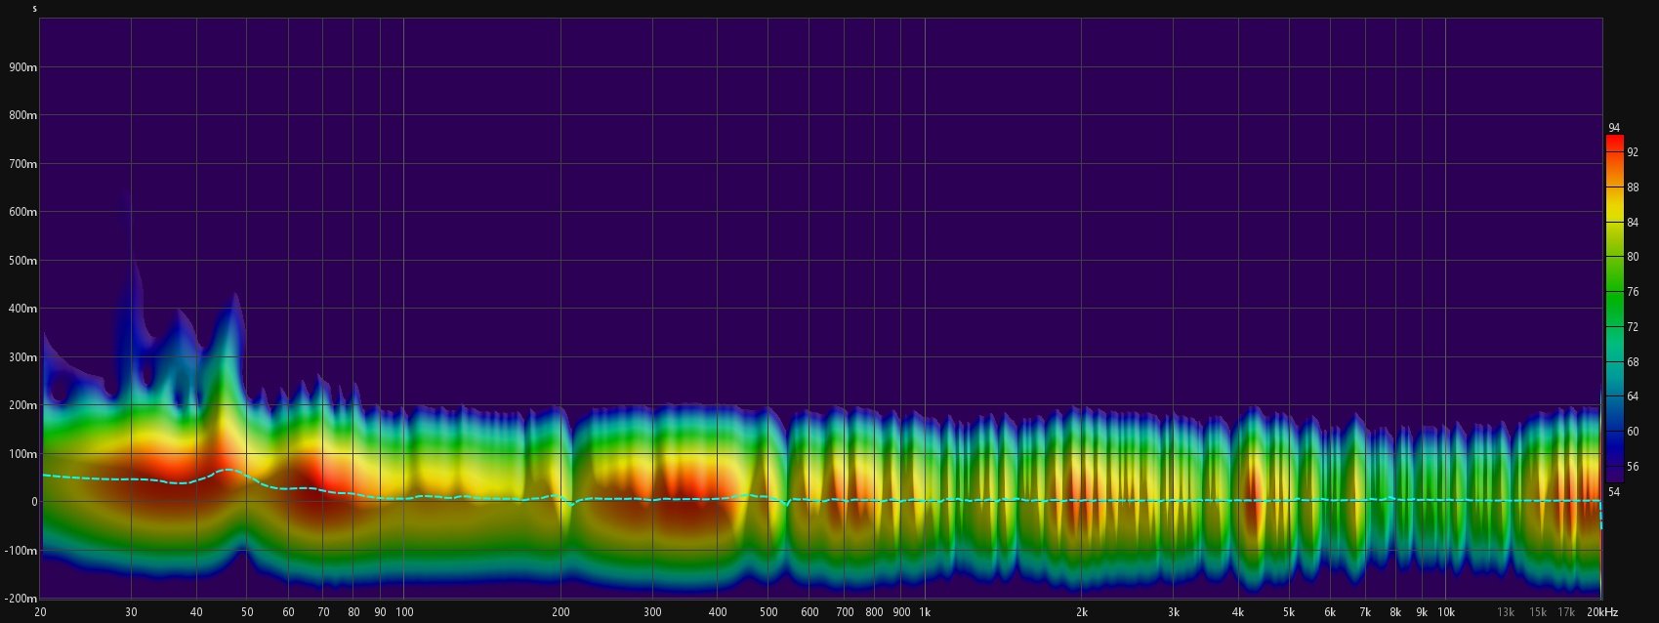Click the 72 label on the colour legend
The image size is (1659, 623).
[1632, 327]
